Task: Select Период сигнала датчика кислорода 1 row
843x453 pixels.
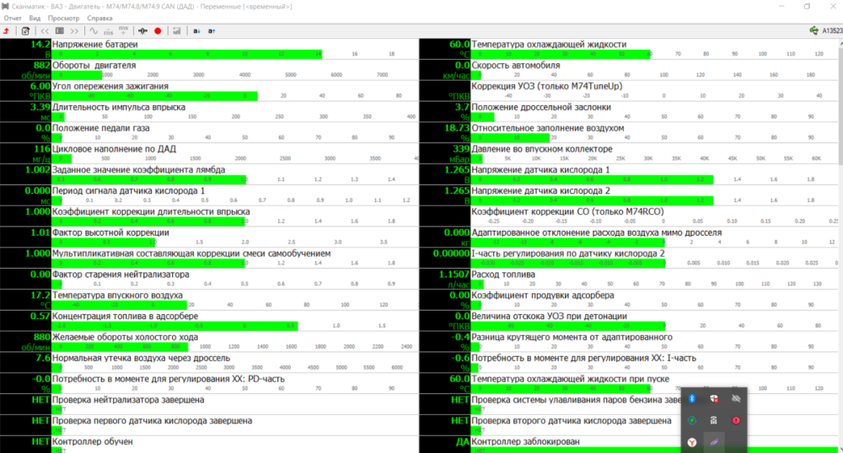Action: tap(209, 195)
